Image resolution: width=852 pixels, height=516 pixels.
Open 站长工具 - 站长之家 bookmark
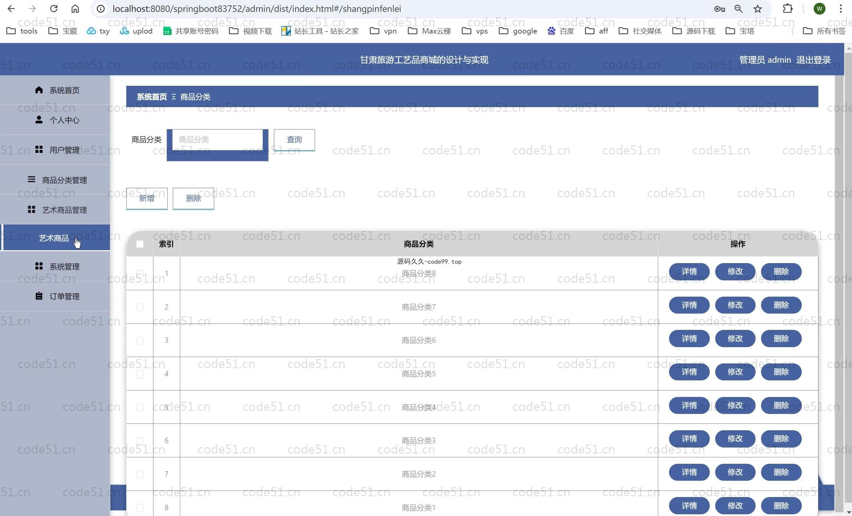coord(320,31)
